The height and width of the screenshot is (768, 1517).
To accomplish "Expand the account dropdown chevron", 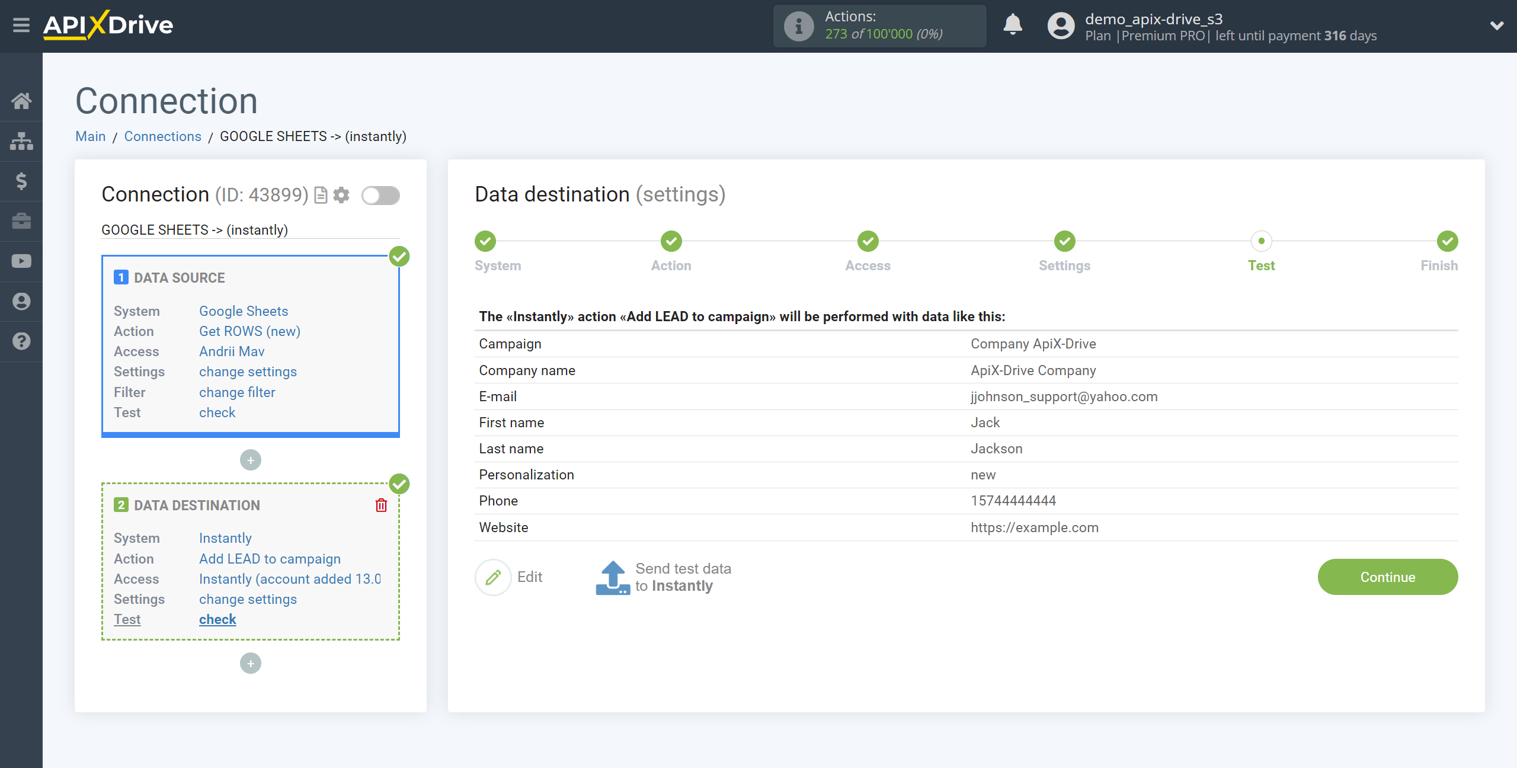I will tap(1497, 25).
